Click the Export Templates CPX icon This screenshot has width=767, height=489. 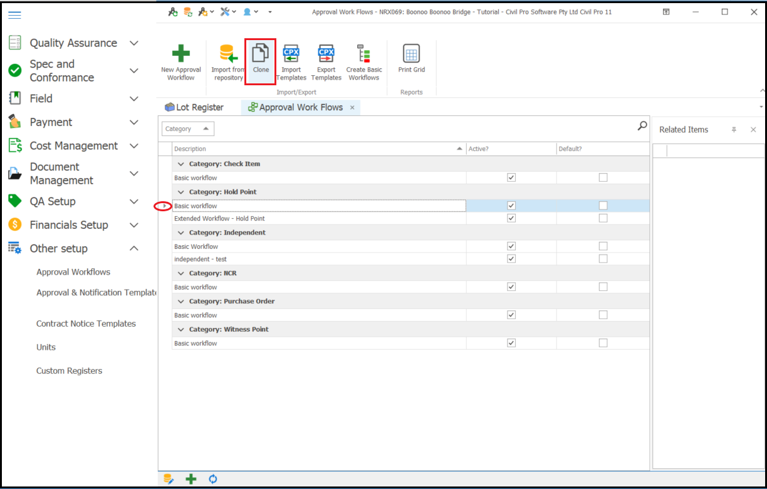pos(326,54)
